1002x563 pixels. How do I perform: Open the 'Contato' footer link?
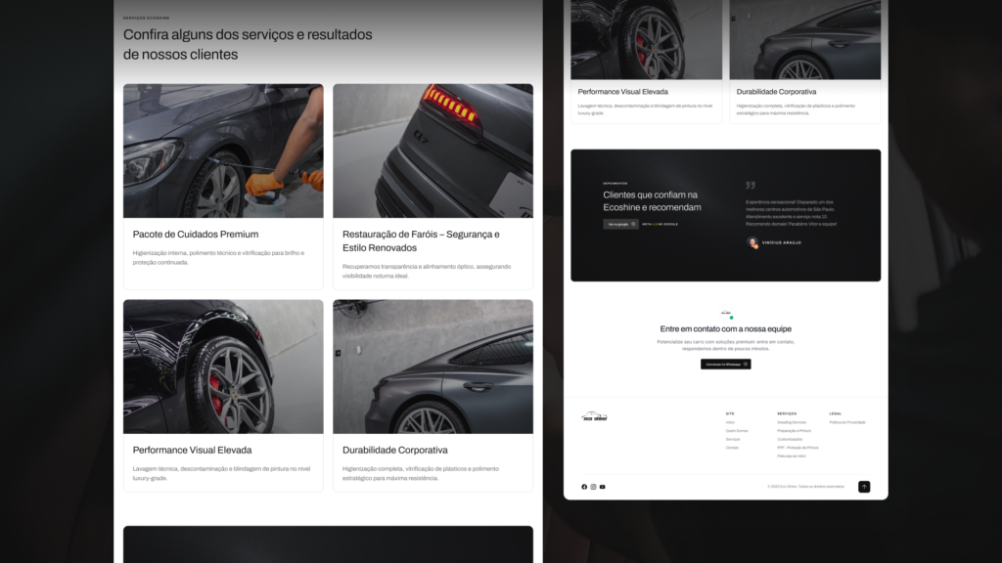732,448
